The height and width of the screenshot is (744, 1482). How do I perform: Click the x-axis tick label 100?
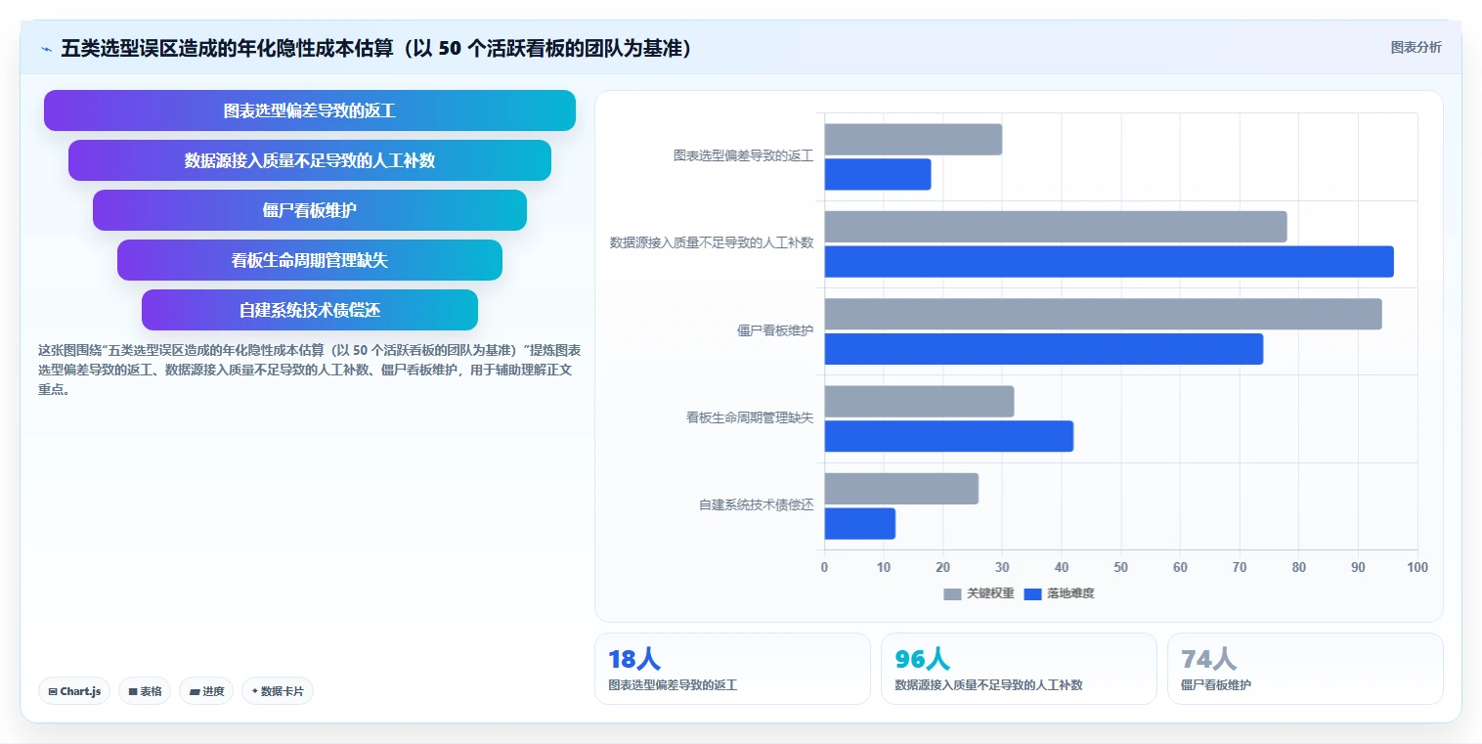coord(1417,567)
